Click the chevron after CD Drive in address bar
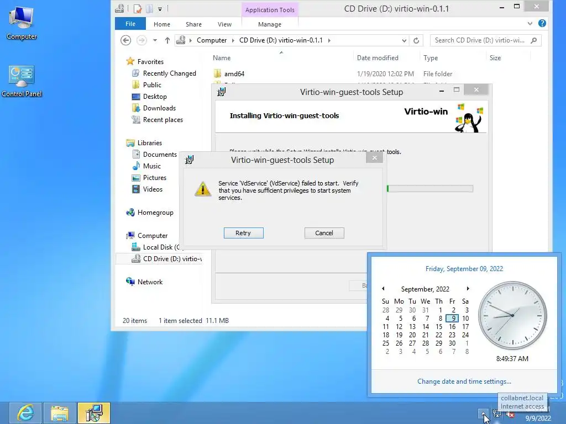The width and height of the screenshot is (566, 424). 329,40
